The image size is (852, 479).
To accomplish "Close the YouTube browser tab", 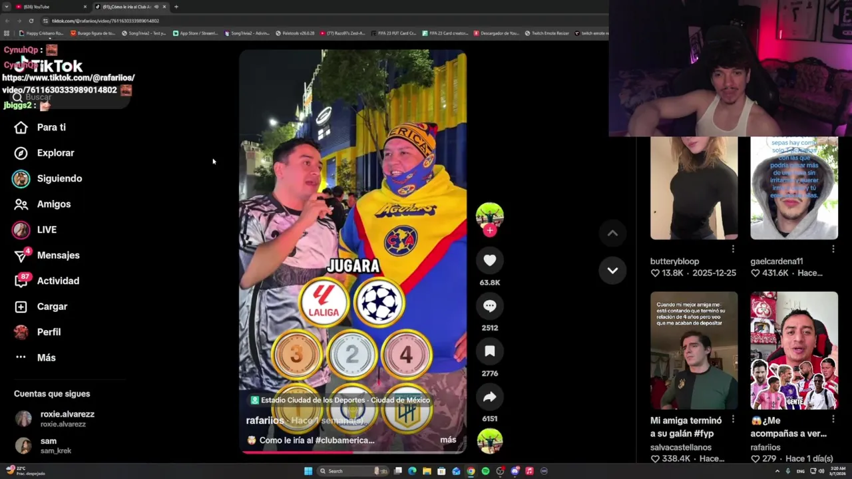I will tap(85, 7).
